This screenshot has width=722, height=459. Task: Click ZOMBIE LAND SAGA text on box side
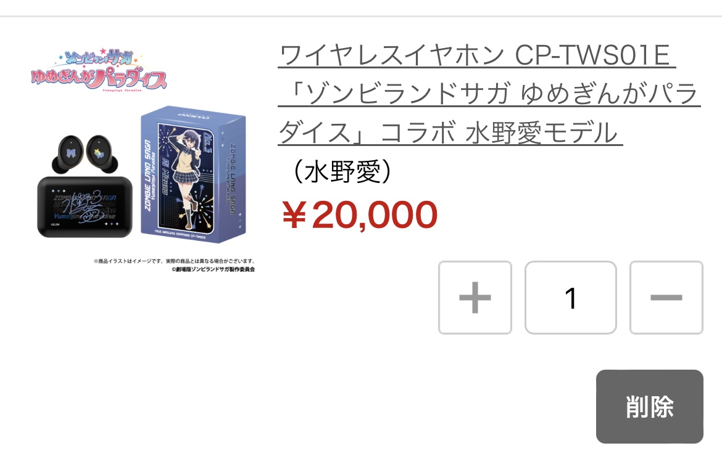pos(147,175)
